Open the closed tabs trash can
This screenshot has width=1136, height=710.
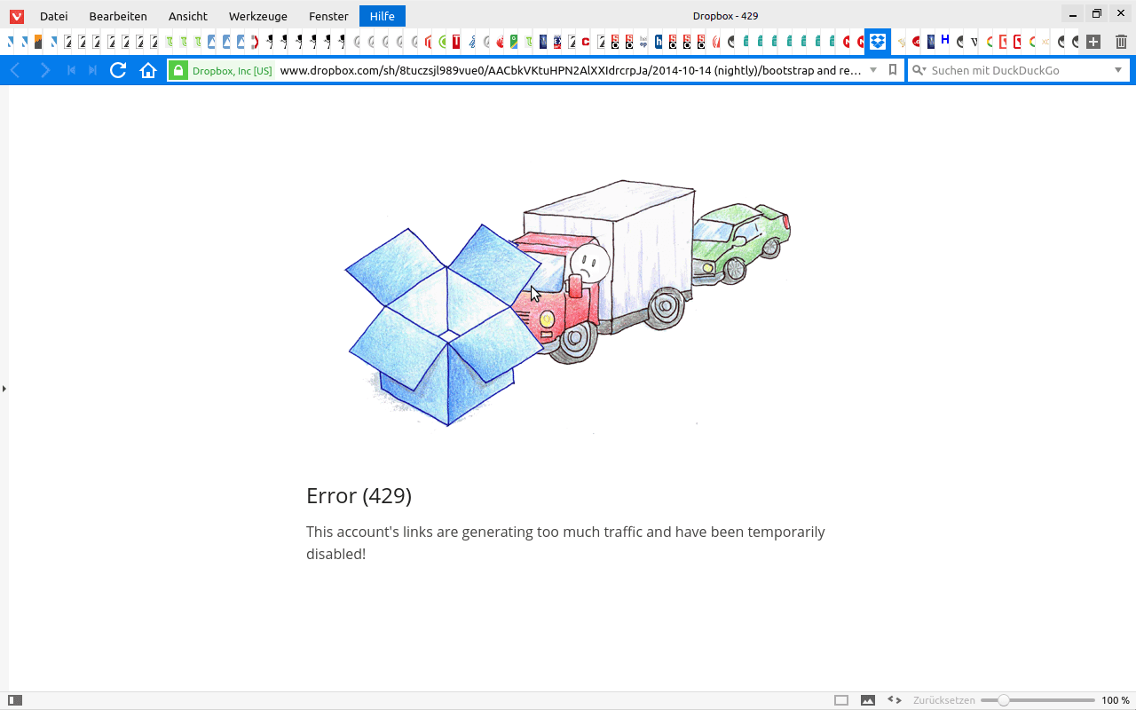click(x=1121, y=42)
